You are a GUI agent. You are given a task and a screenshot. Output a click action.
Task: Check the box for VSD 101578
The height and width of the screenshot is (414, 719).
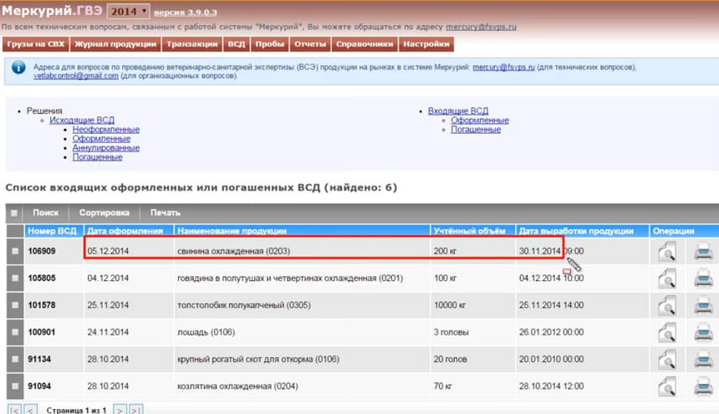(x=15, y=305)
